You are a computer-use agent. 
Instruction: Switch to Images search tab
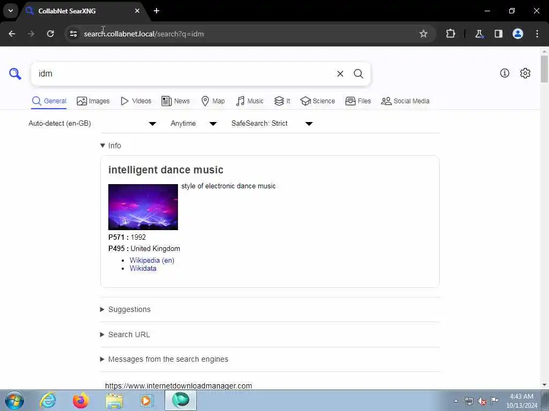click(x=93, y=101)
